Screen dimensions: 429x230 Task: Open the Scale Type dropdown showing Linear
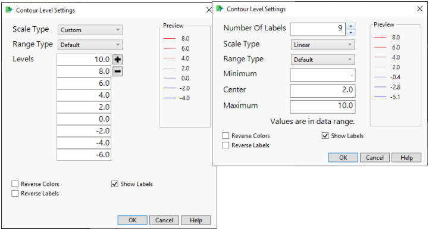click(322, 45)
